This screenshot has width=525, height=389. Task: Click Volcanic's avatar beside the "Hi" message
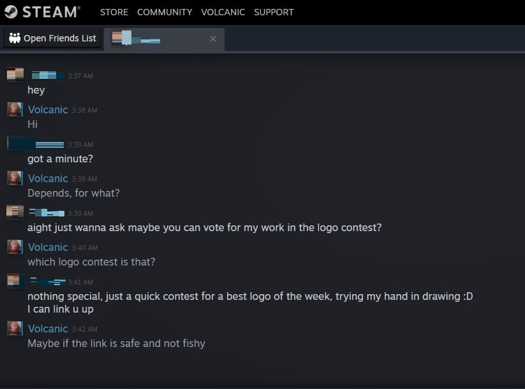pos(15,110)
